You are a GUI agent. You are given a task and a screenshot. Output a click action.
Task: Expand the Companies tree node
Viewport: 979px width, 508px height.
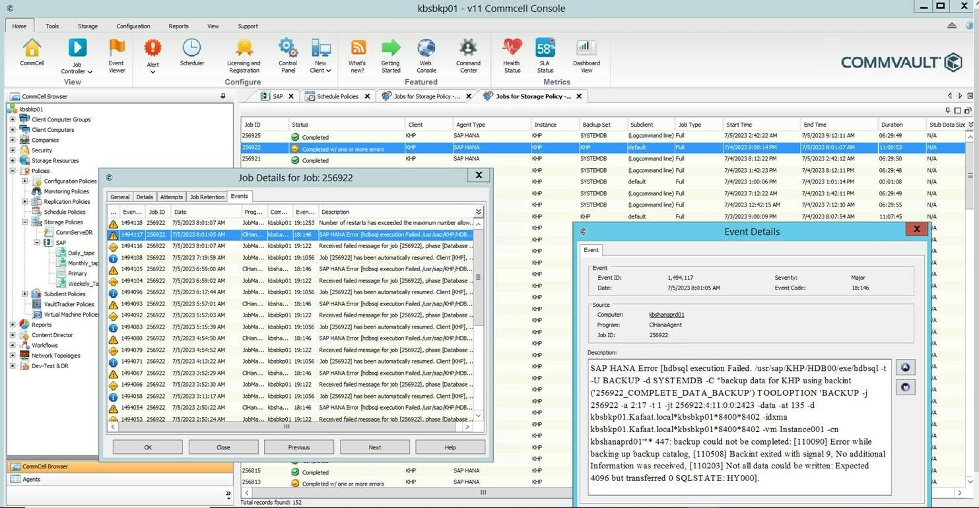point(12,140)
